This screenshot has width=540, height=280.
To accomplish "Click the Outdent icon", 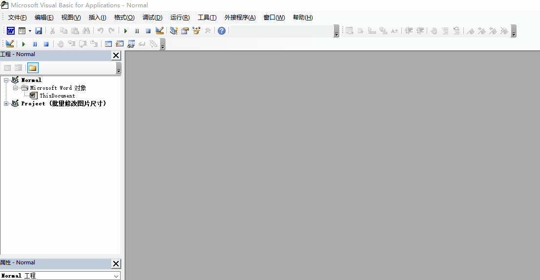I will pyautogui.click(x=420, y=31).
